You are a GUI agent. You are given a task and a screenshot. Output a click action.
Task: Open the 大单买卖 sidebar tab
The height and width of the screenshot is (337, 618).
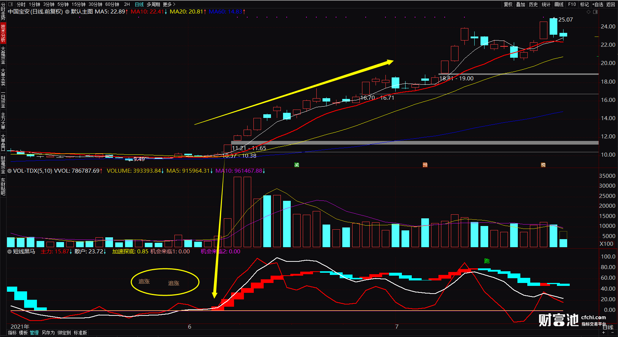(x=3, y=77)
